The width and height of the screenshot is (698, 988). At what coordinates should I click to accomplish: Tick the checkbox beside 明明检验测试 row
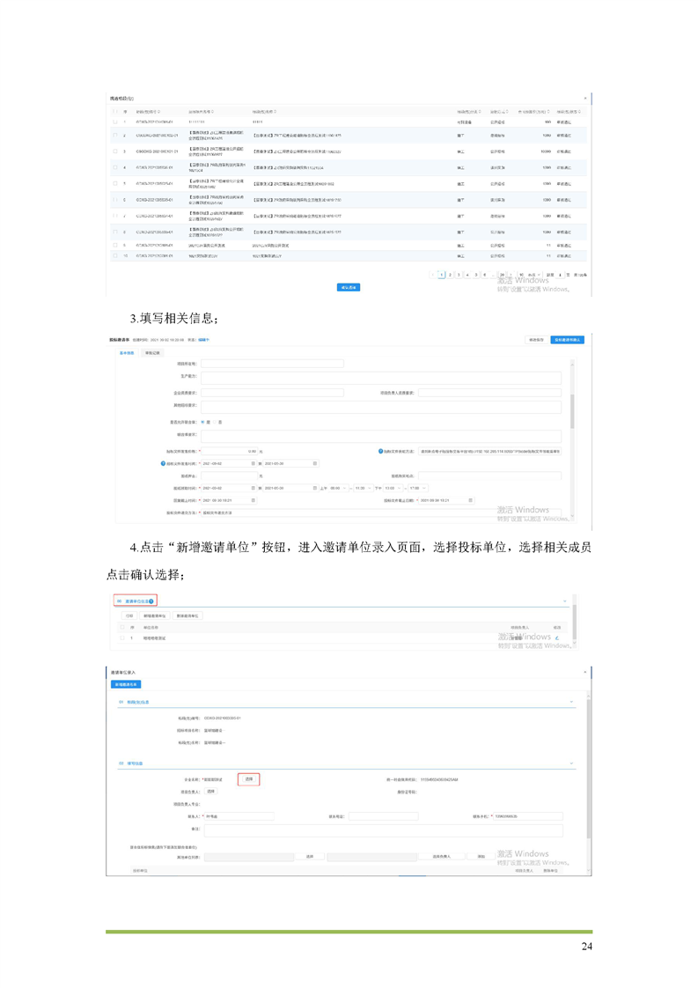coord(121,638)
